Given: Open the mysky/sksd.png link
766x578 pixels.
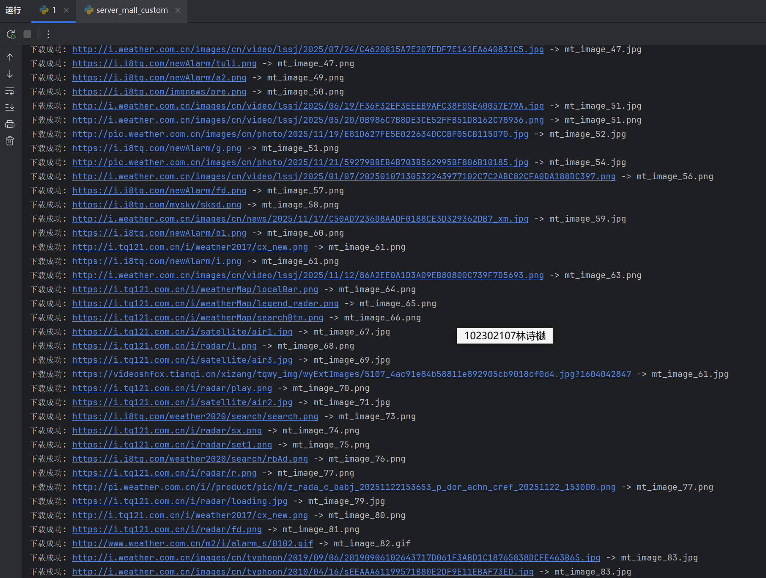Looking at the screenshot, I should click(157, 205).
